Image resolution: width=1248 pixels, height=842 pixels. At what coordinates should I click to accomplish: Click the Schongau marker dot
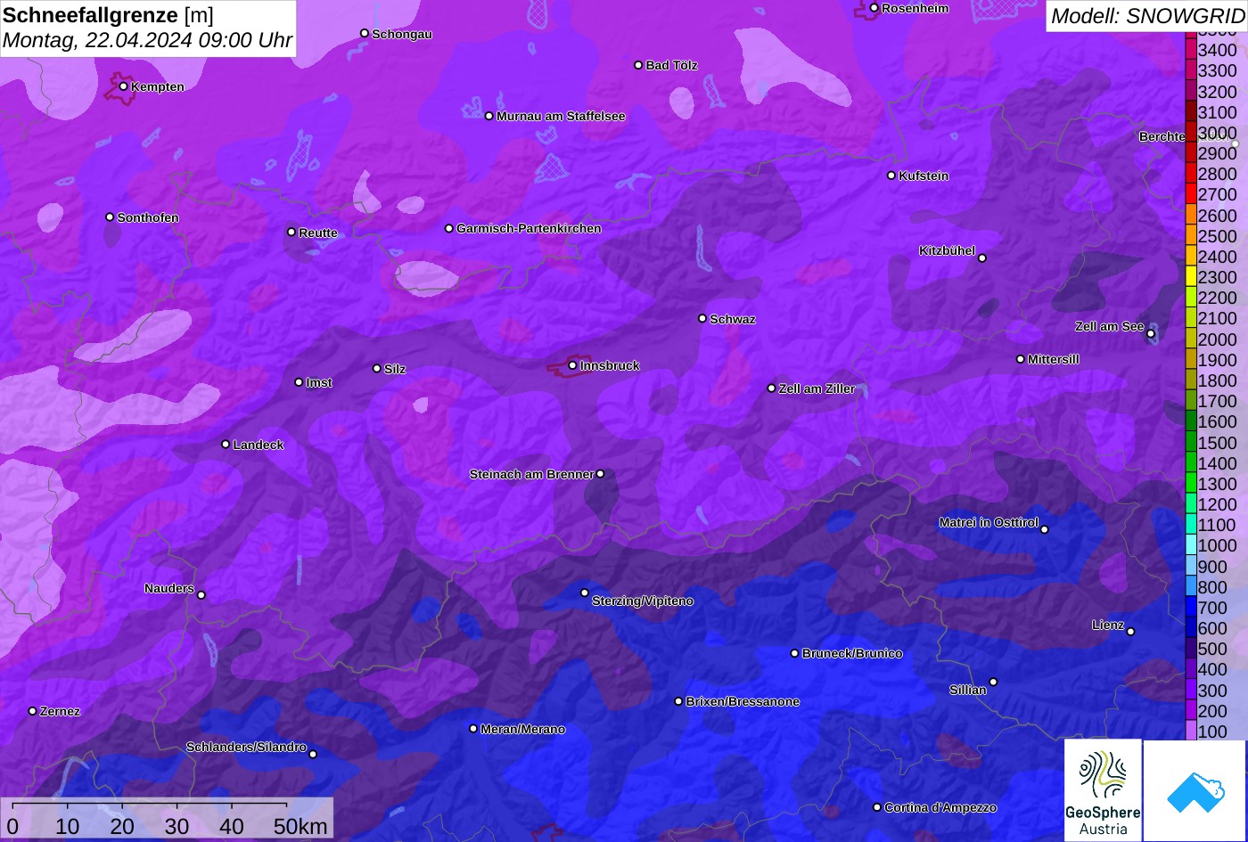pos(365,33)
